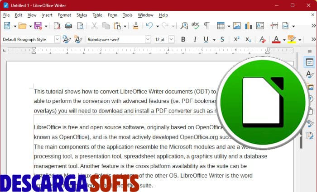Open the View menu

tap(32, 15)
